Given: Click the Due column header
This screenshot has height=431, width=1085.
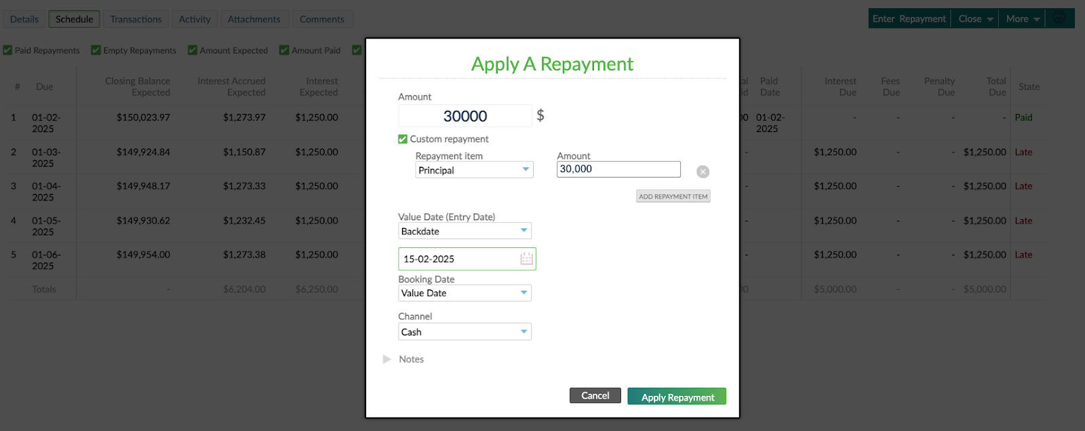Looking at the screenshot, I should tap(45, 87).
